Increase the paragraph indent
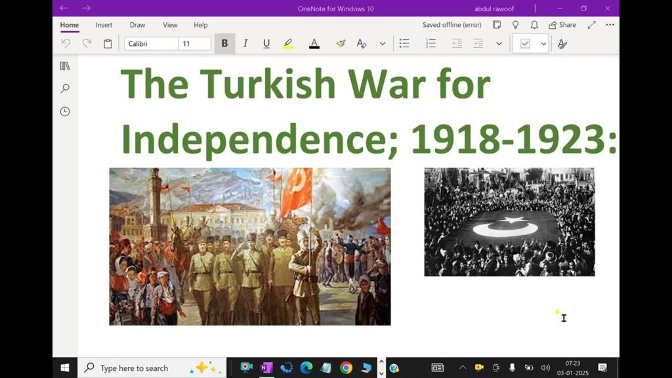 478,43
